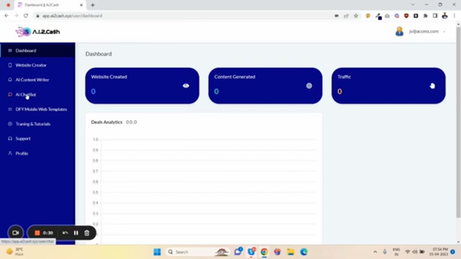Open the Windows Start menu
This screenshot has height=259, width=461.
(x=157, y=252)
